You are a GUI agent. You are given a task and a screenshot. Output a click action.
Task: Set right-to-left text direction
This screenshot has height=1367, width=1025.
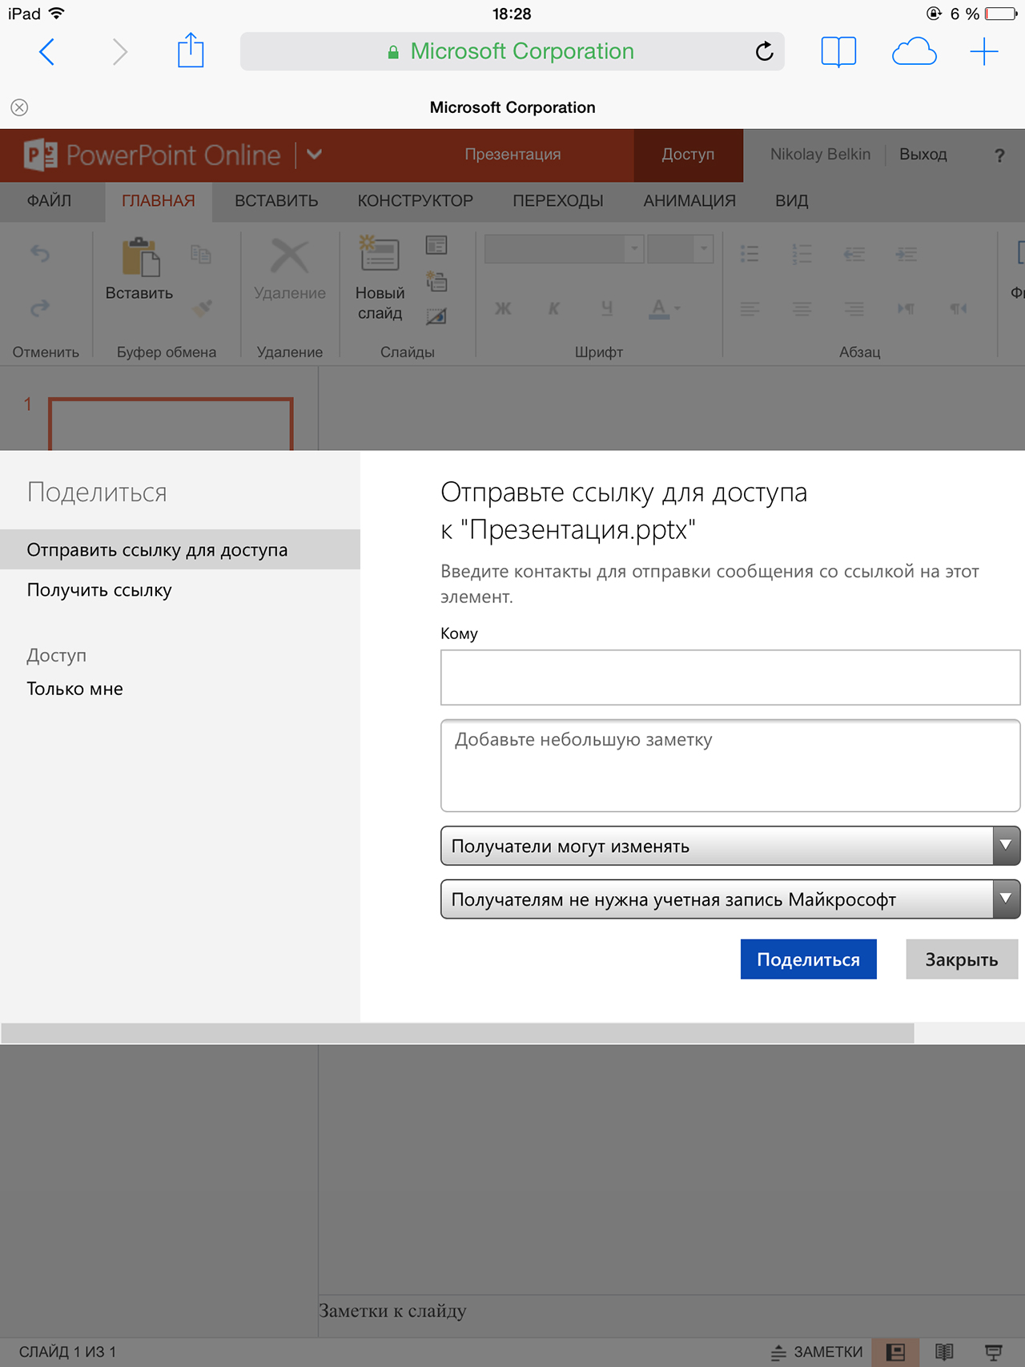(959, 308)
